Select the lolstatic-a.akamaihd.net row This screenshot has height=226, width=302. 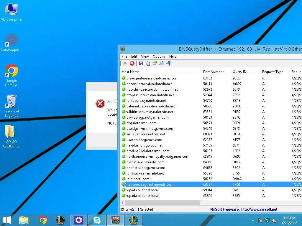(x=211, y=173)
